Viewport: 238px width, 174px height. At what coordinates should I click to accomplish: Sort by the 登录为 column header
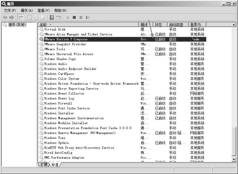(197, 25)
